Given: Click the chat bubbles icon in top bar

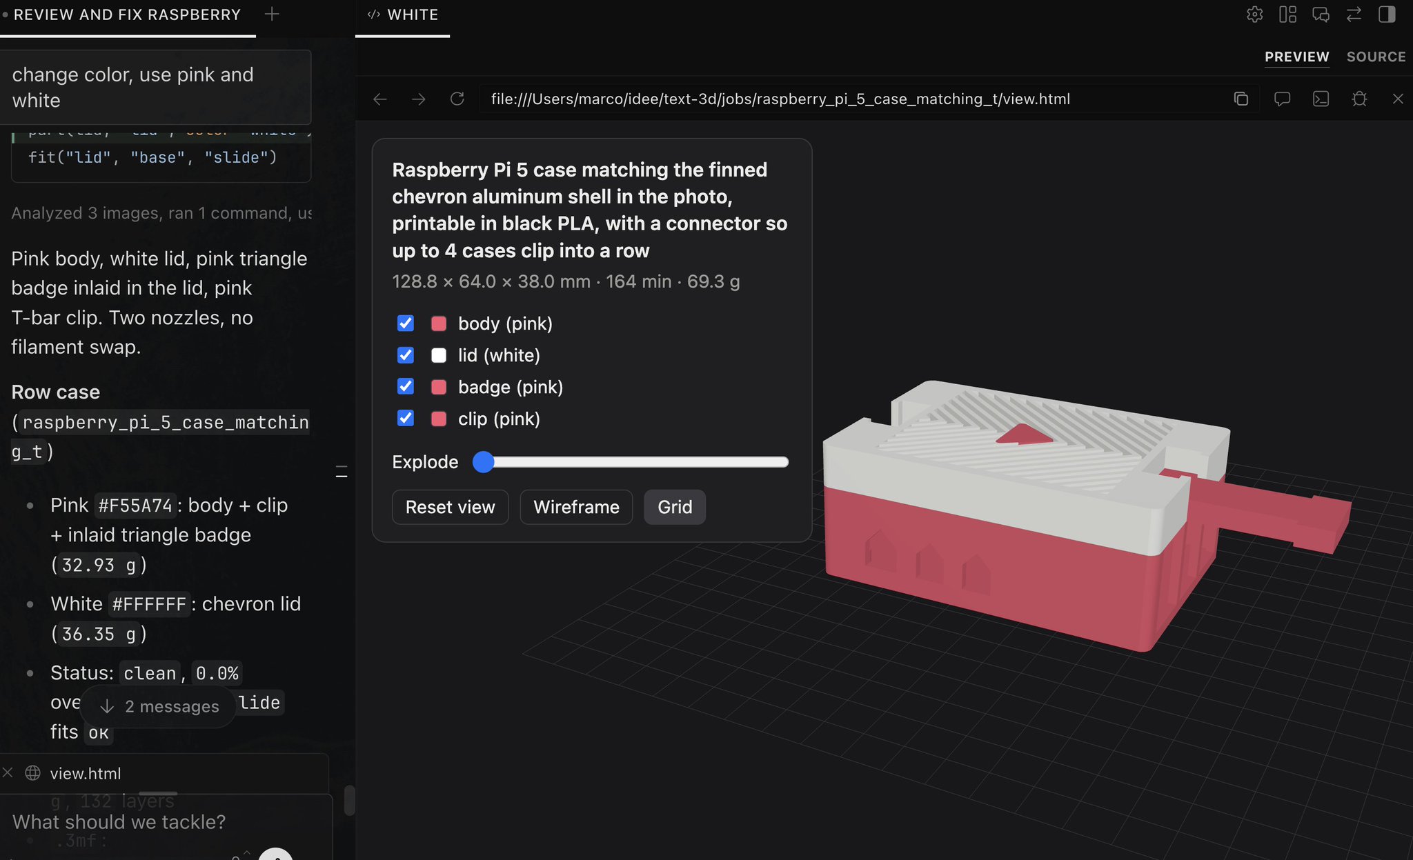Looking at the screenshot, I should [x=1321, y=14].
